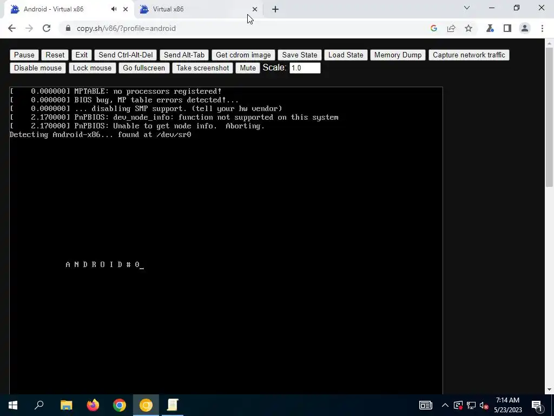The height and width of the screenshot is (416, 554).
Task: Open the taskbar clock and date
Action: 507,405
